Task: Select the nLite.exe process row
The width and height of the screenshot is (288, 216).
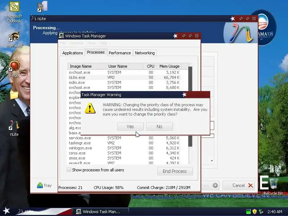Action: pos(124,77)
